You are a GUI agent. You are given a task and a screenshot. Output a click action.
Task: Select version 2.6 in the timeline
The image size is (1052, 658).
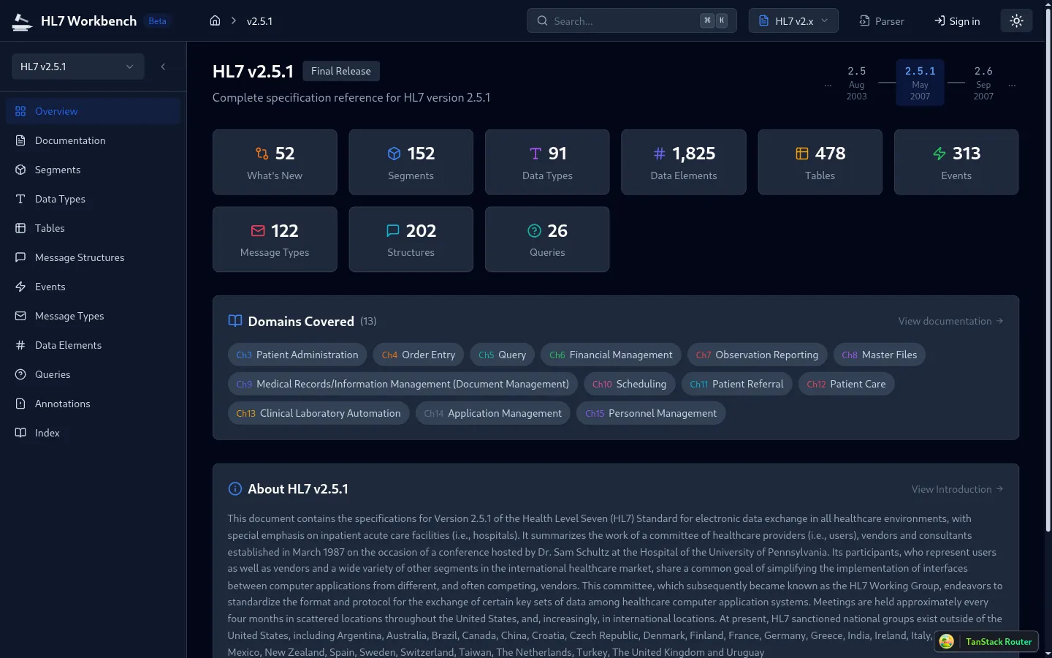coord(983,83)
